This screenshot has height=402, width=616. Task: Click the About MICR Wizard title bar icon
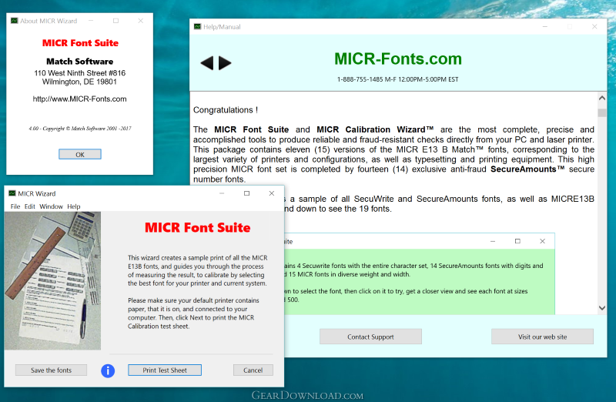coord(14,21)
